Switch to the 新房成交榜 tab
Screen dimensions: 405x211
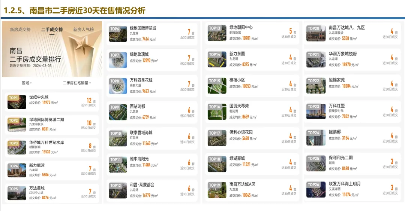click(20, 30)
